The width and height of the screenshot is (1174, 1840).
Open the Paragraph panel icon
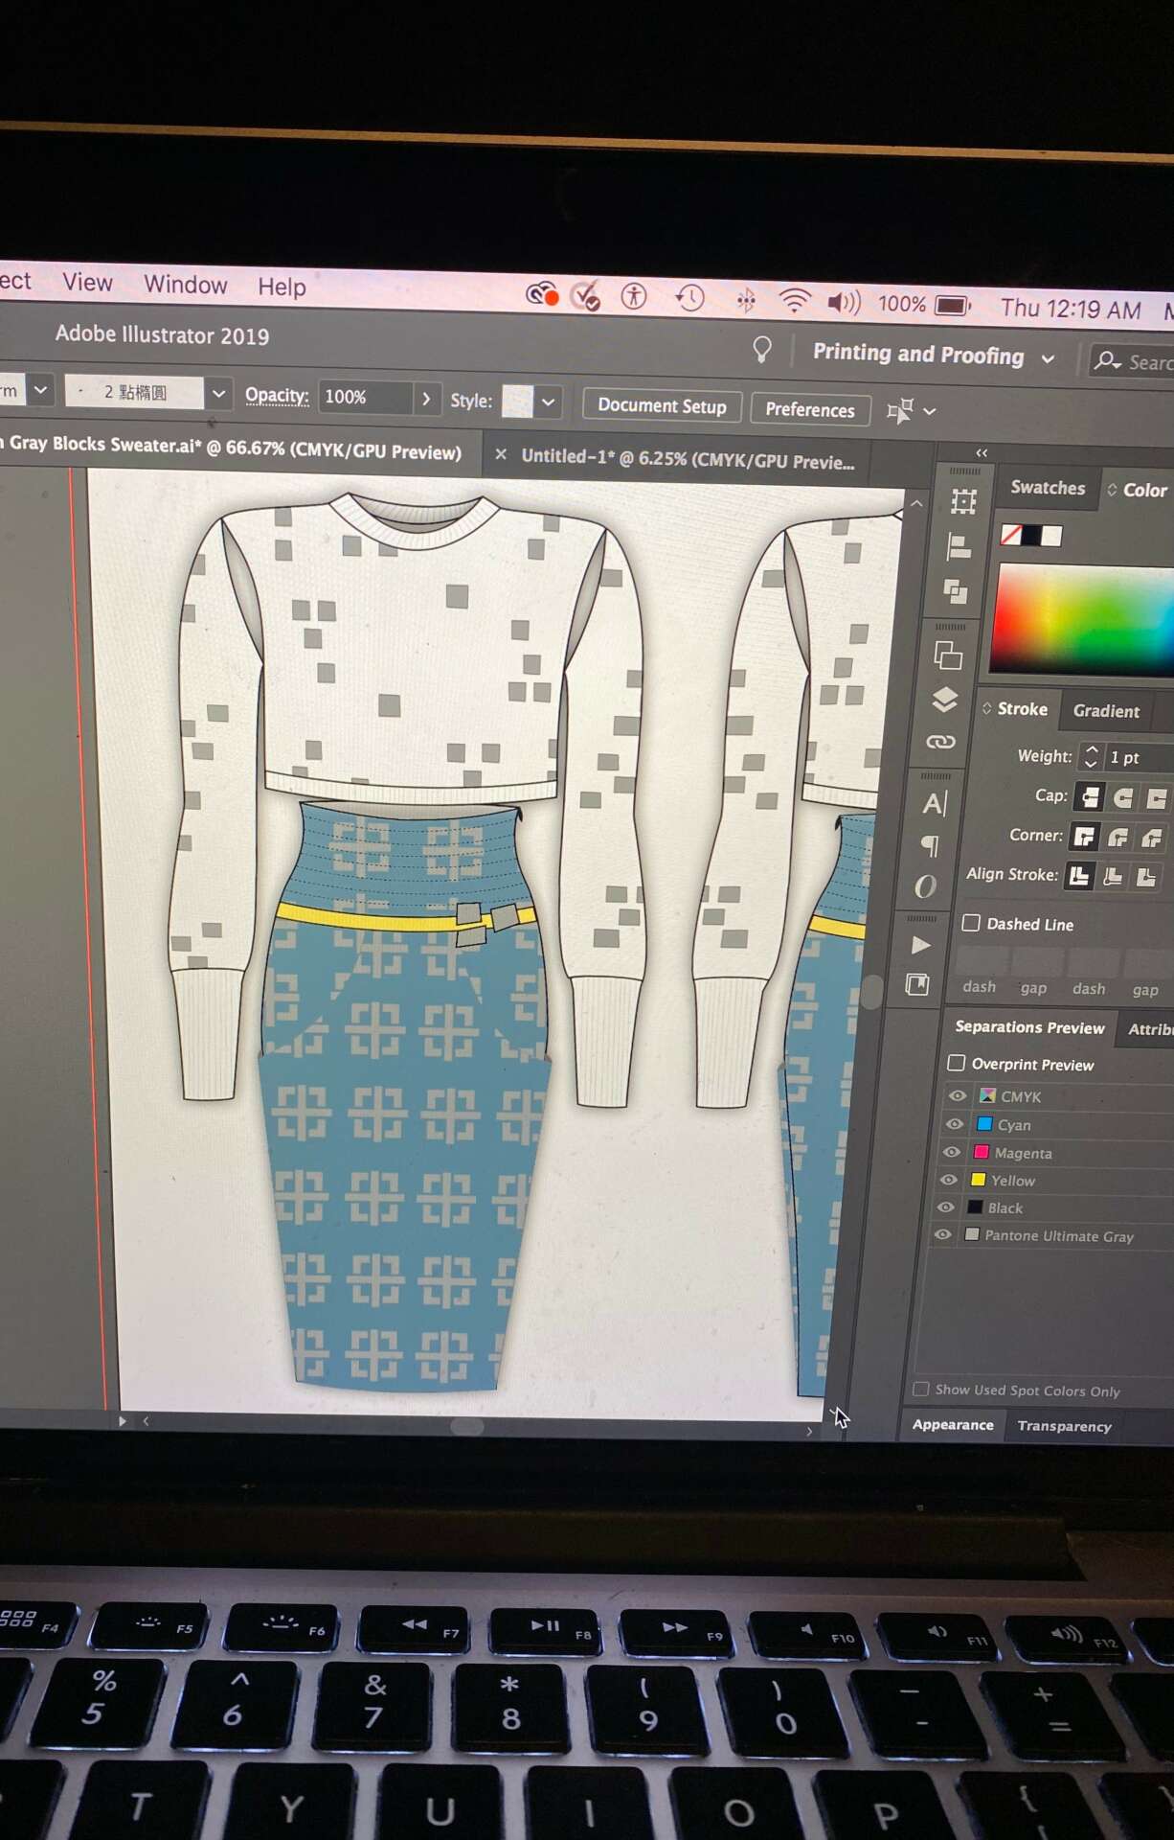tap(930, 845)
